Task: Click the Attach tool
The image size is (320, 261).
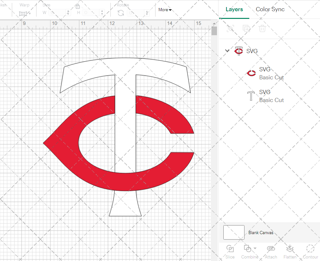Action: point(271,252)
